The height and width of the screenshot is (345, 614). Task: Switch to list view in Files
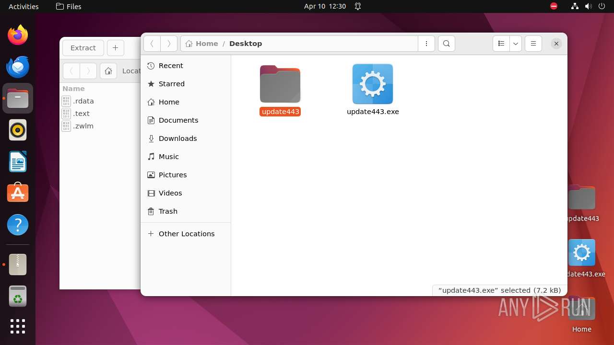[501, 44]
